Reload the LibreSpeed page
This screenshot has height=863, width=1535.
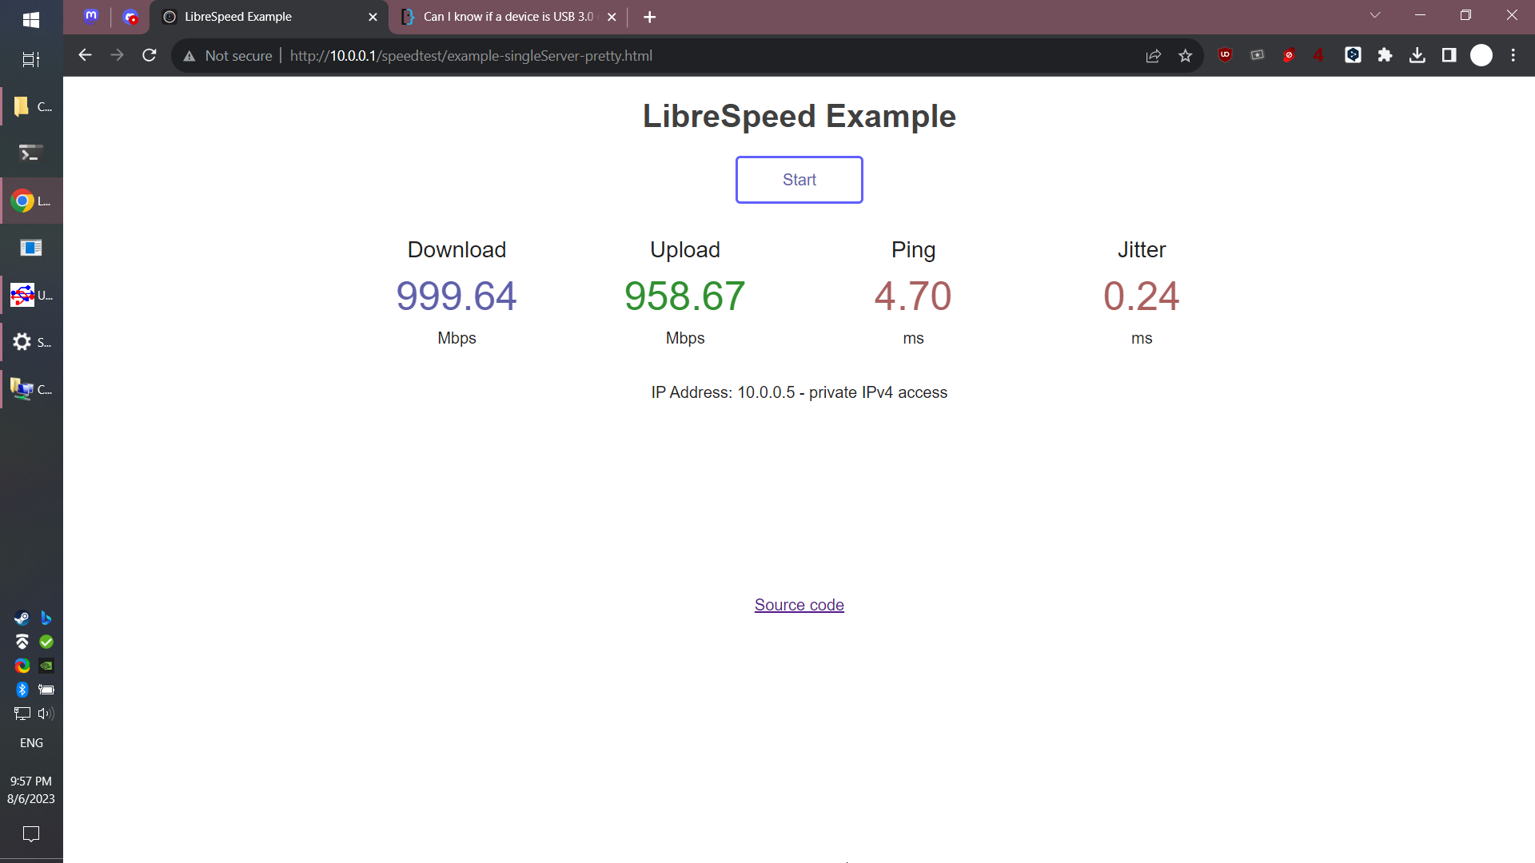click(x=149, y=55)
